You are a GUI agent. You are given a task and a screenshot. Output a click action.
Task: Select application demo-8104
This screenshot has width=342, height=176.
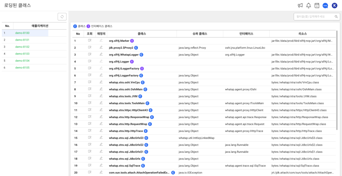pyautogui.click(x=22, y=61)
